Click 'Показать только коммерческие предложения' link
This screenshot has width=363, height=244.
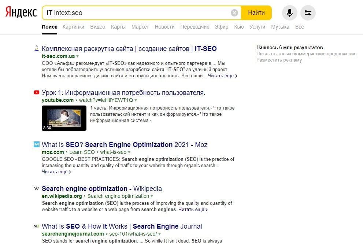306,54
